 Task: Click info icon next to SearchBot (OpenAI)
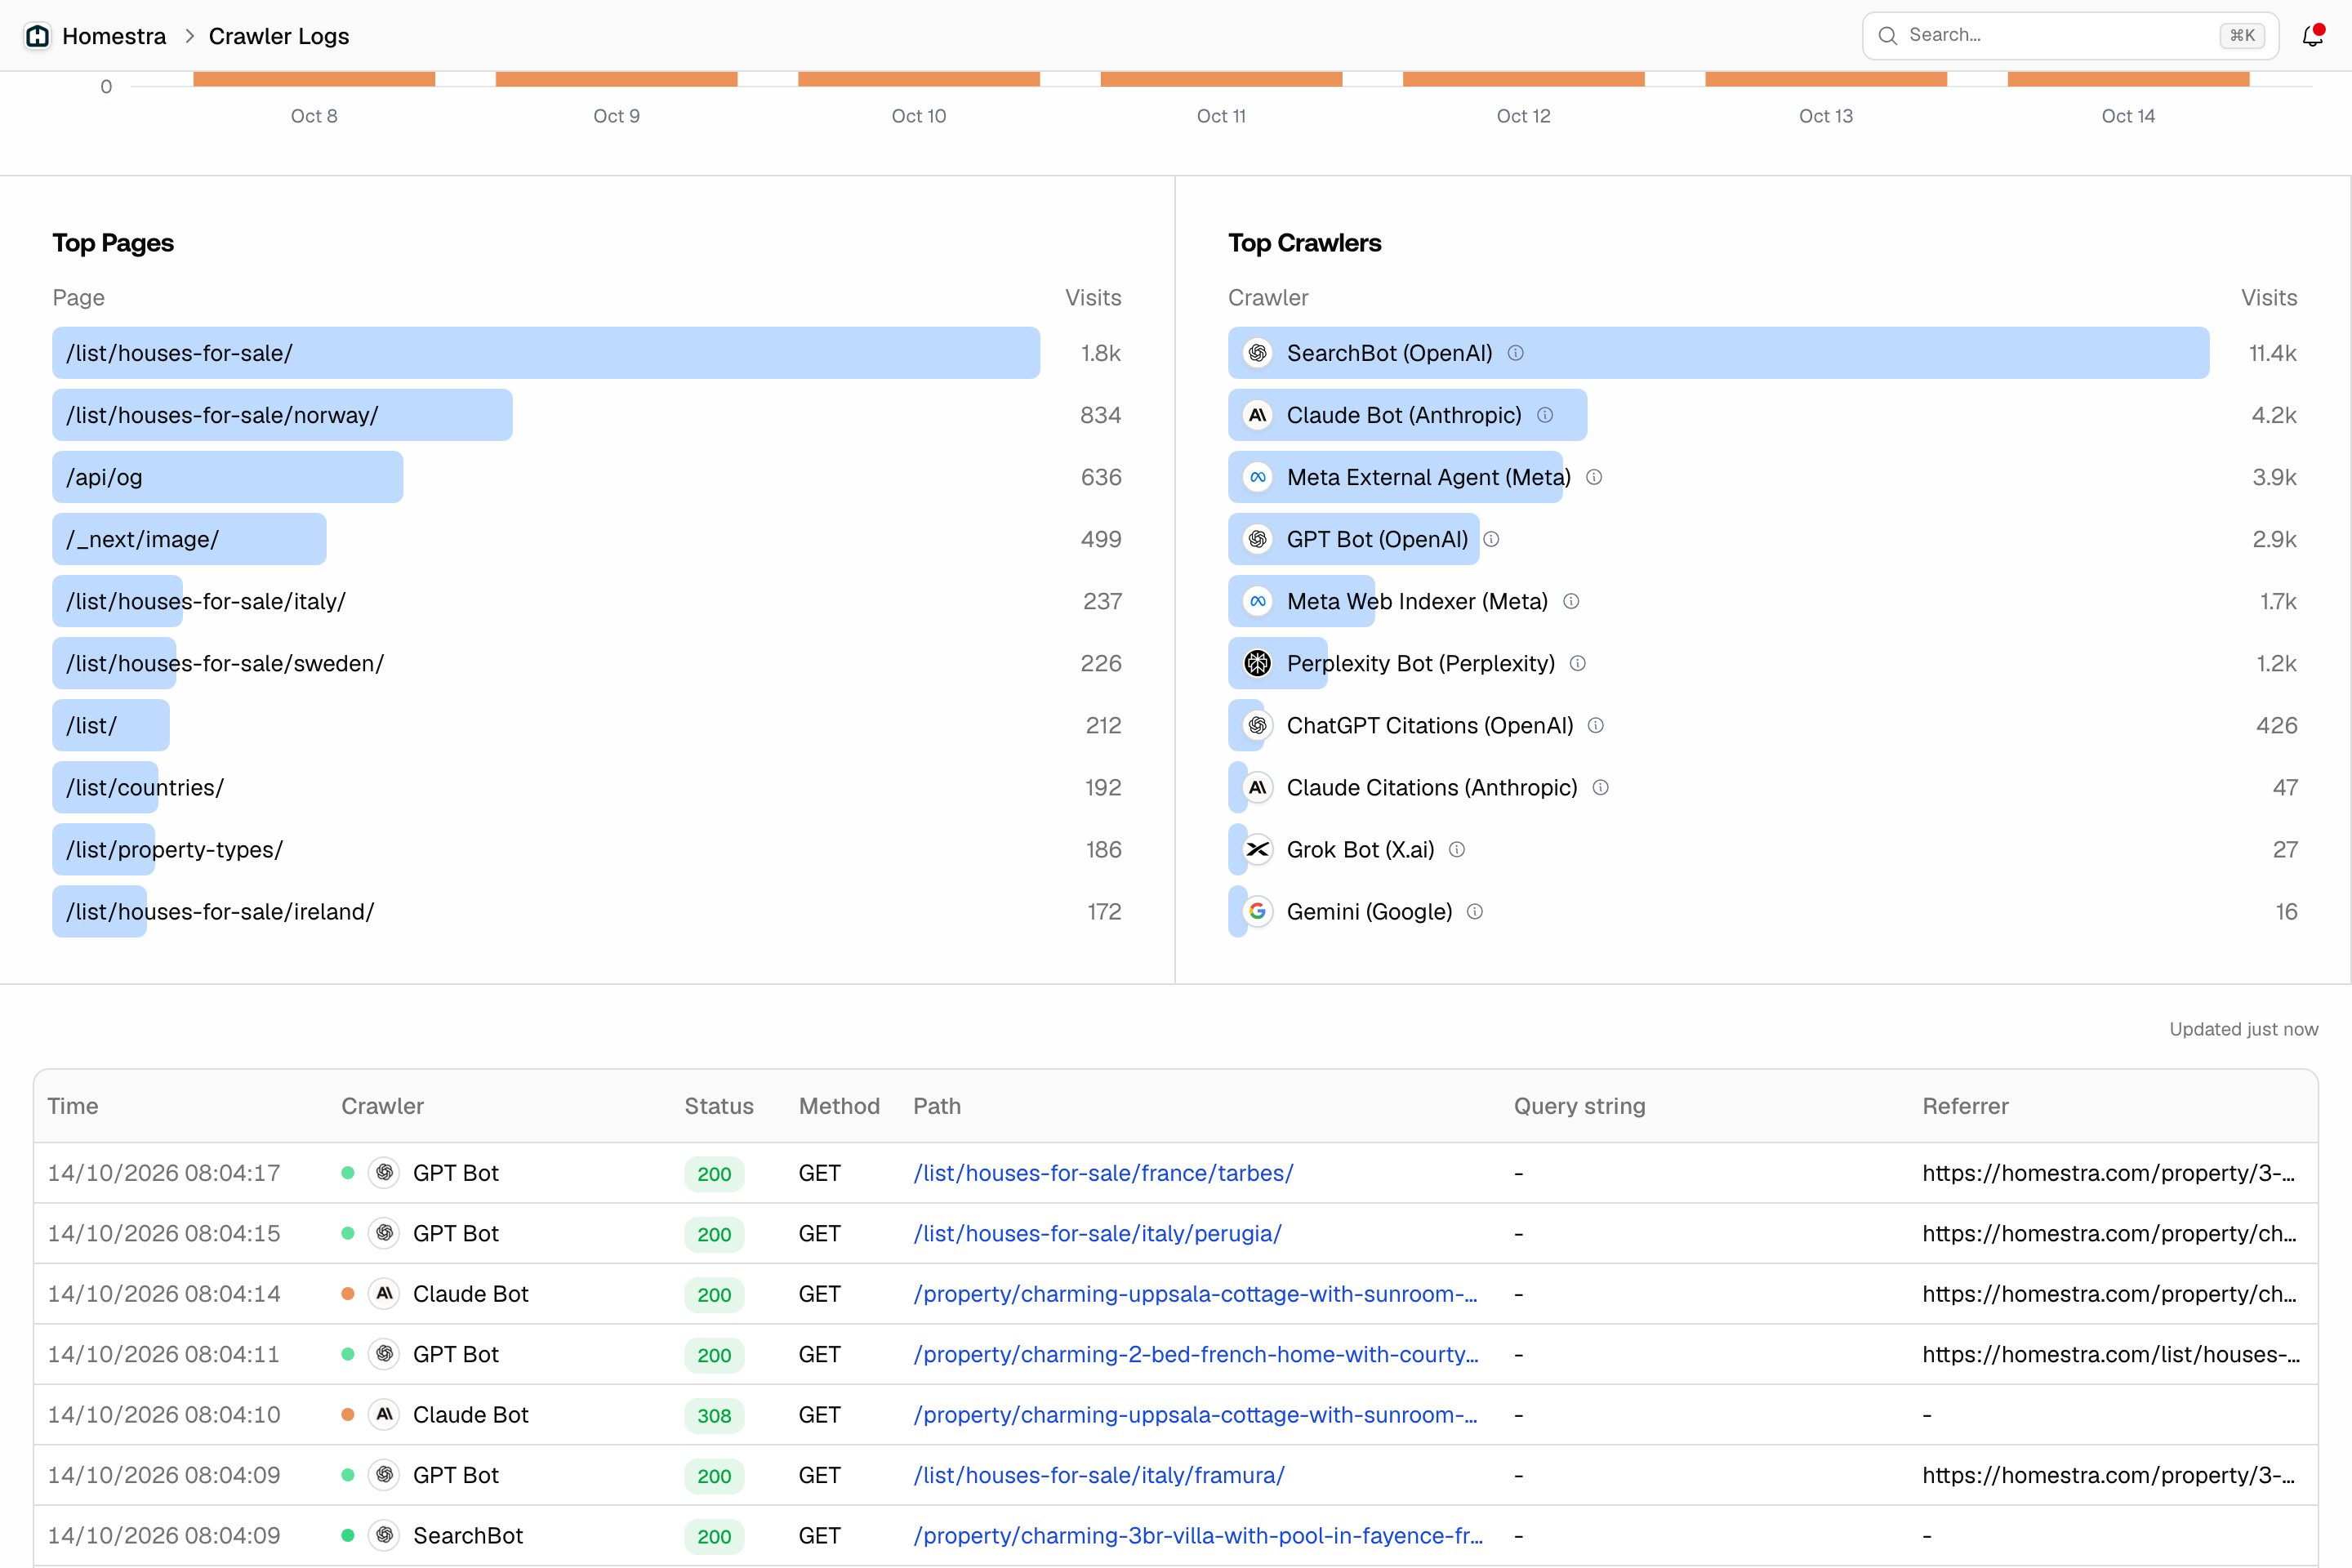(1515, 353)
